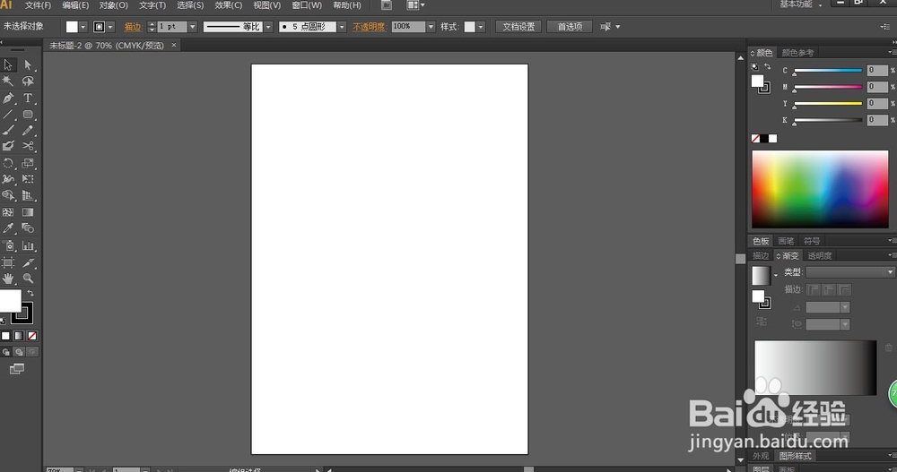Open the stroke color dropdown in control bar
897x472 pixels.
[110, 27]
